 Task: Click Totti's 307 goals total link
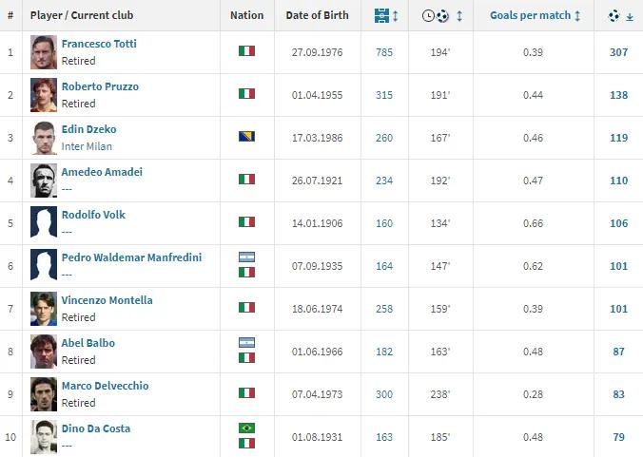619,51
